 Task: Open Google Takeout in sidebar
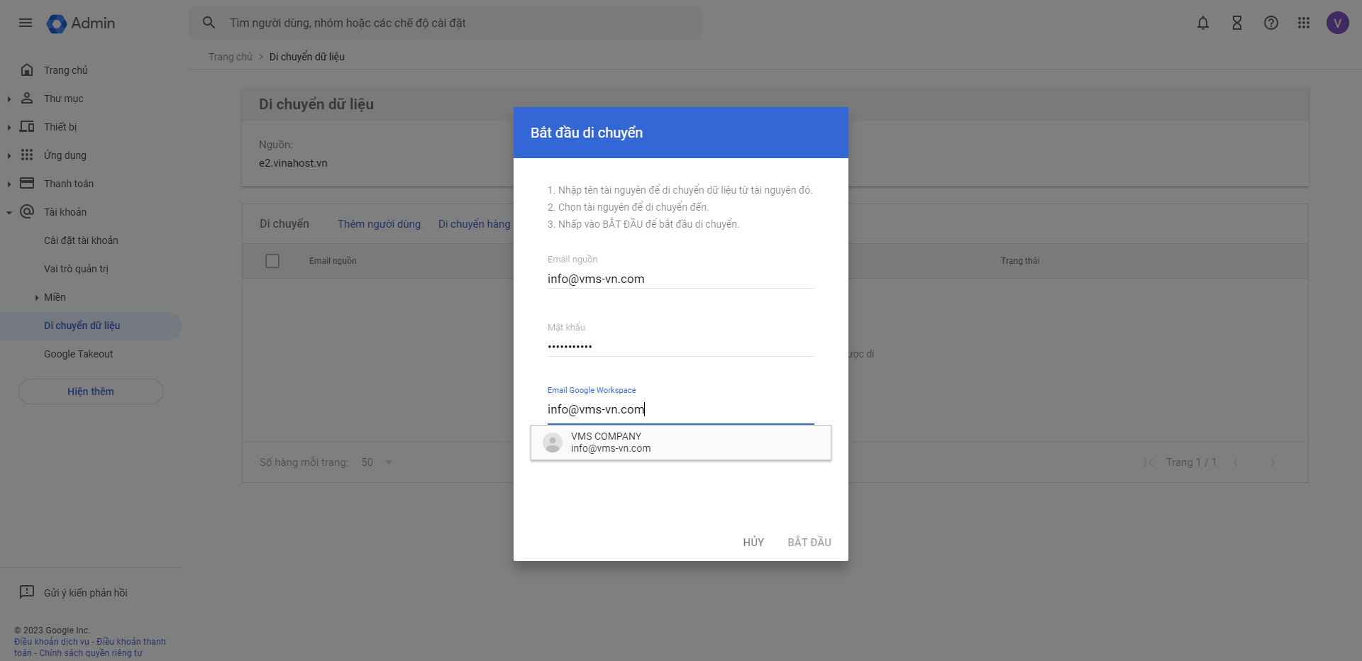point(78,354)
